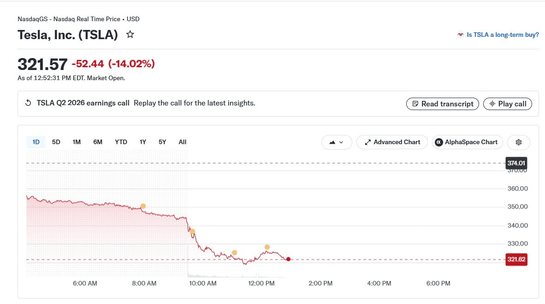
Task: Click the mountain chart type icon
Action: pos(332,142)
